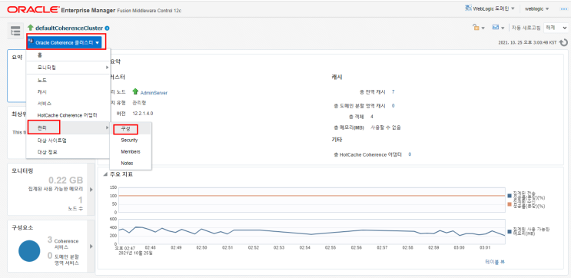Open the lock icon menu
This screenshot has width=571, height=278.
[479, 28]
